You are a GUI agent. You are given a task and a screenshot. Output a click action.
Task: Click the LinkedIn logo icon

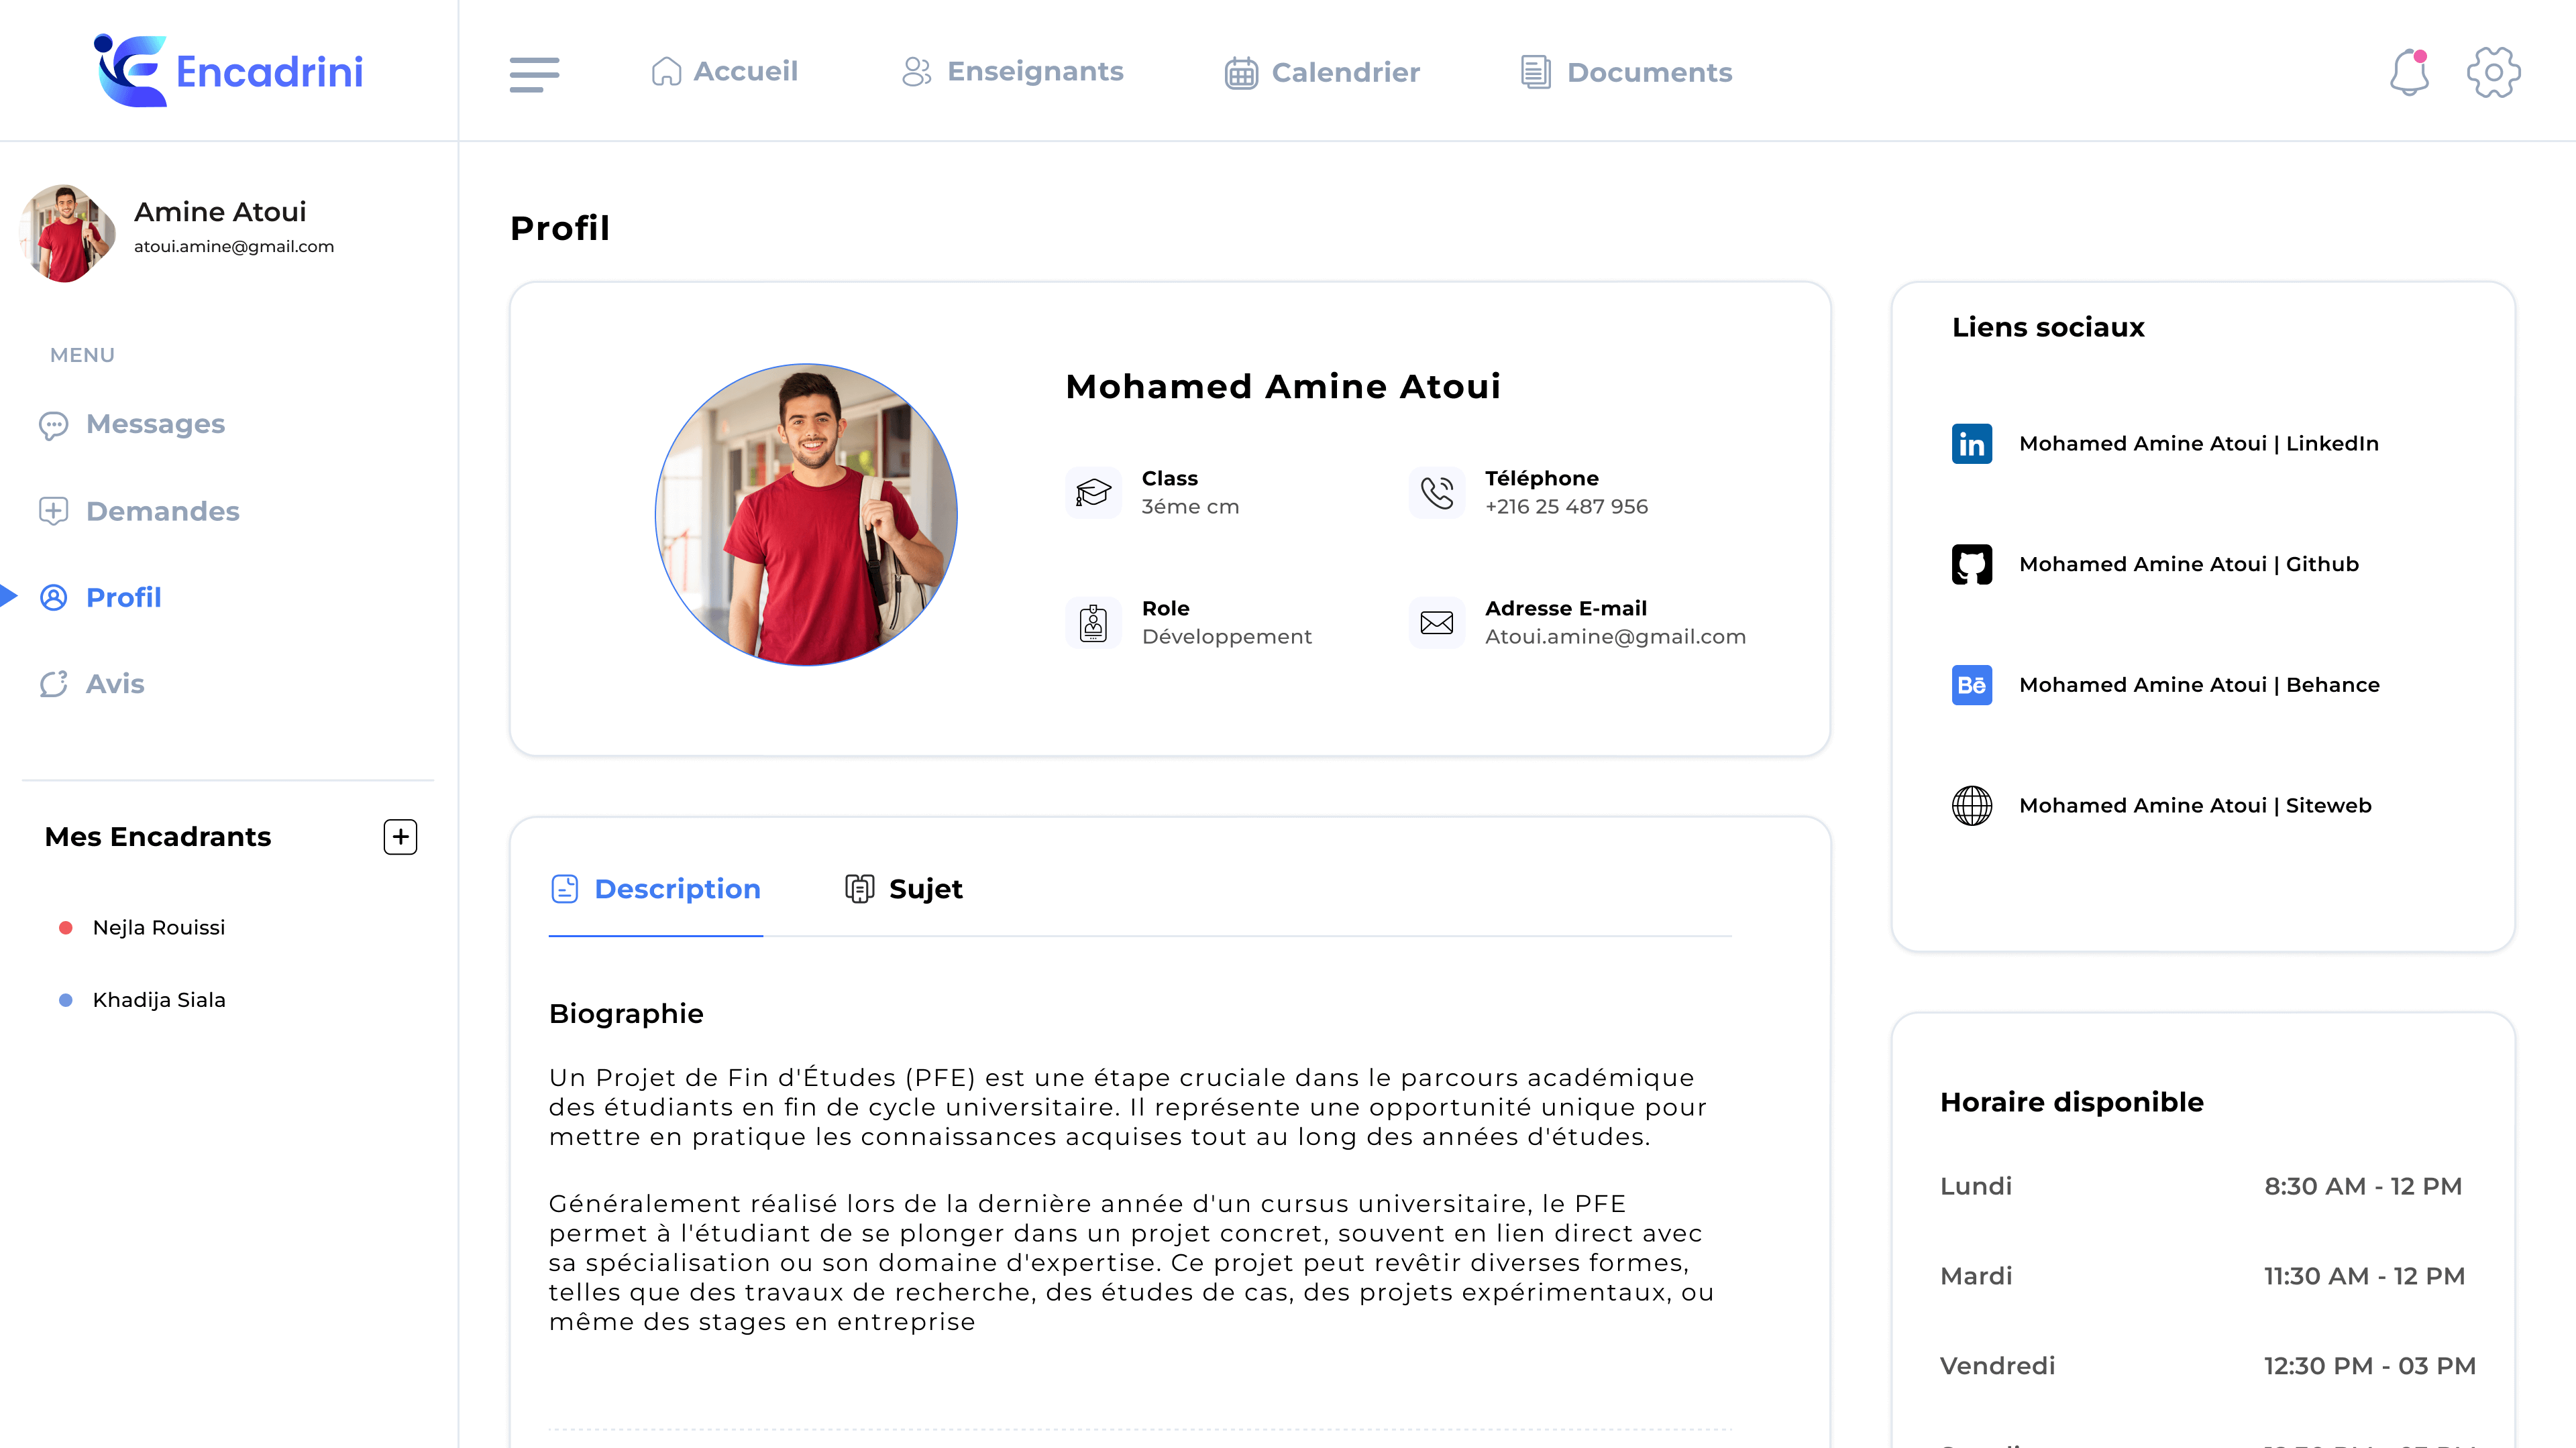1971,444
